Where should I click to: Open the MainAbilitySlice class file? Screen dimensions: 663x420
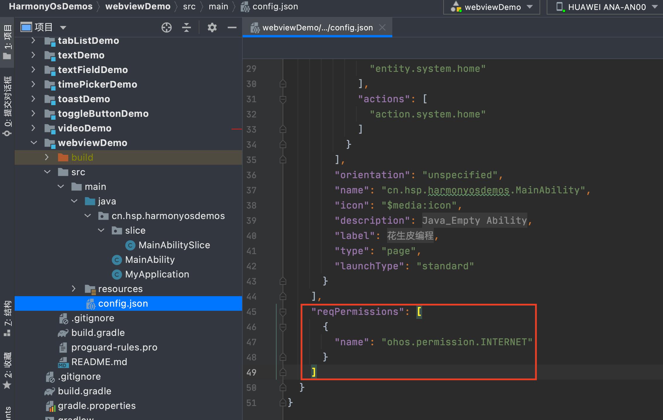tap(174, 245)
